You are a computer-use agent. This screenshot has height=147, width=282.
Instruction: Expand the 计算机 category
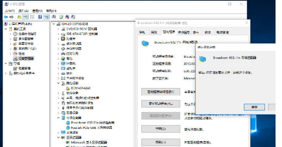[x=58, y=63]
